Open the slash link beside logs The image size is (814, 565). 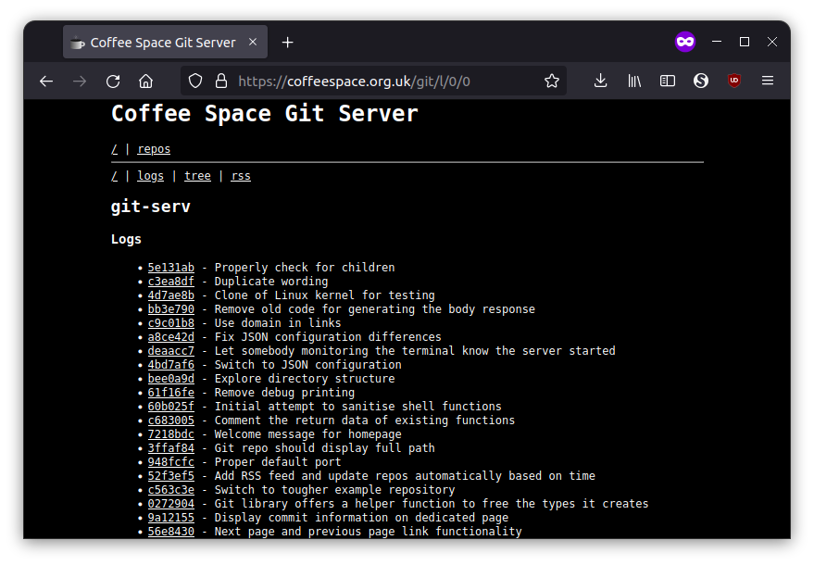point(114,176)
